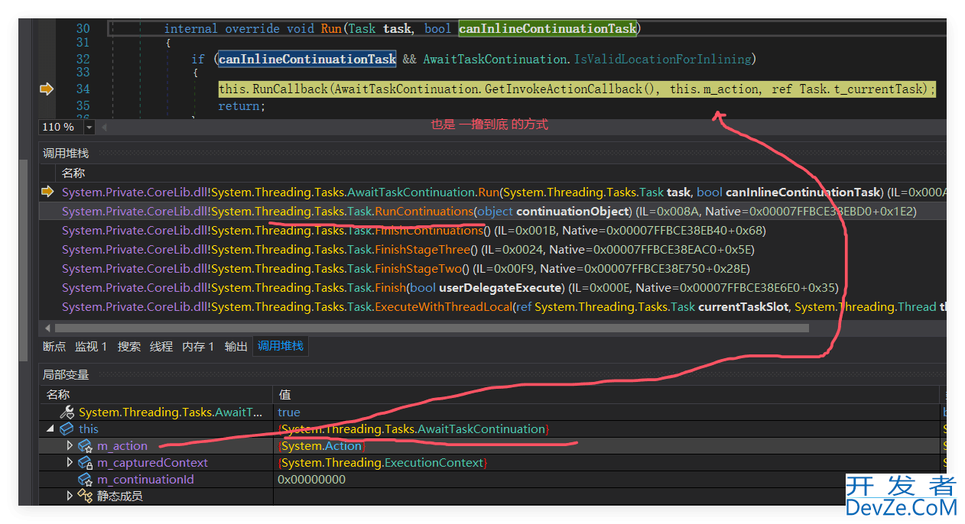Screen dimensions: 965x524
Task: Click the {System.Threading.Tasks.AwaitTaskContinuation} value
Action: point(413,429)
